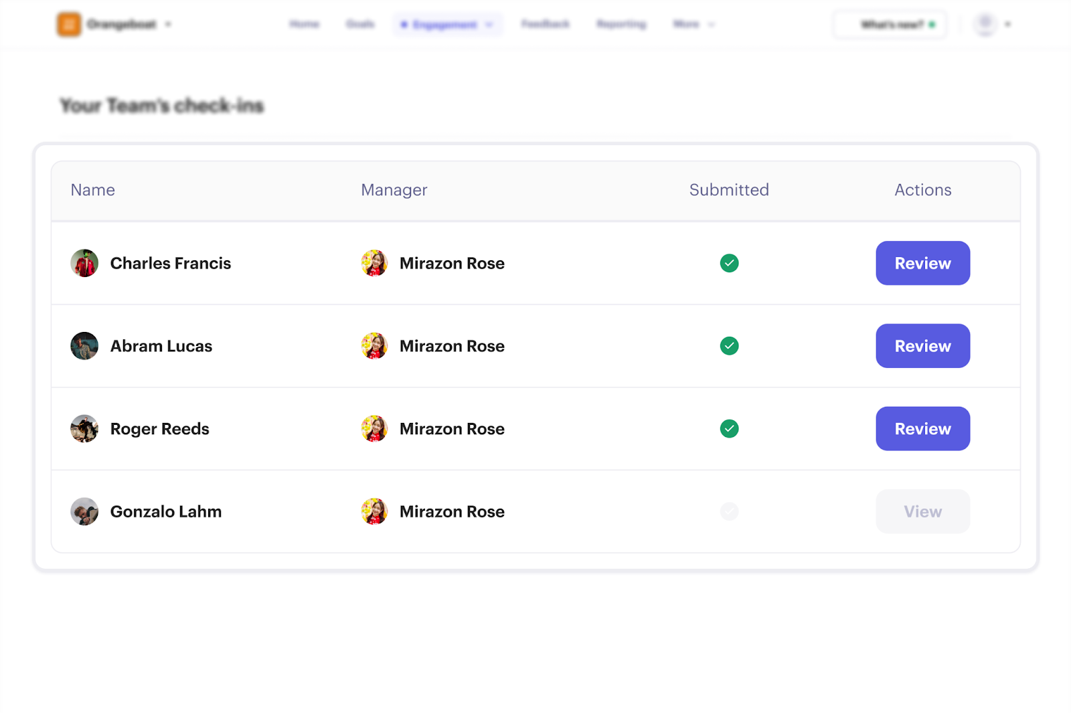Screen dimensions: 1071x714
Task: Click the Manager column header
Action: [394, 190]
